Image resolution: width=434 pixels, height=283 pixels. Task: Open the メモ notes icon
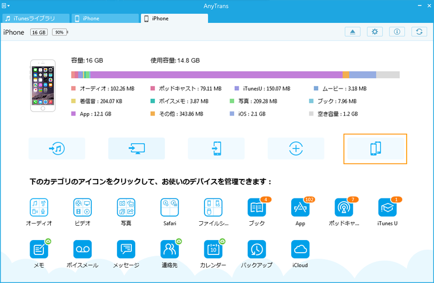click(39, 249)
